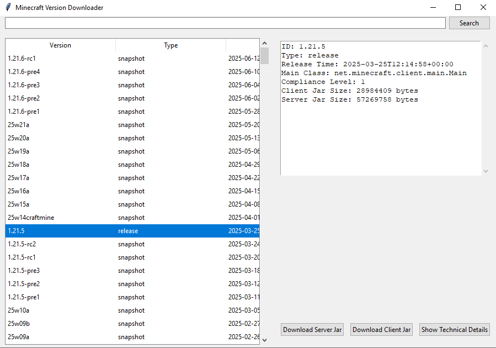Screen dimensions: 496x348
Task: Select snapshot 25w10a row
Action: tap(132, 310)
